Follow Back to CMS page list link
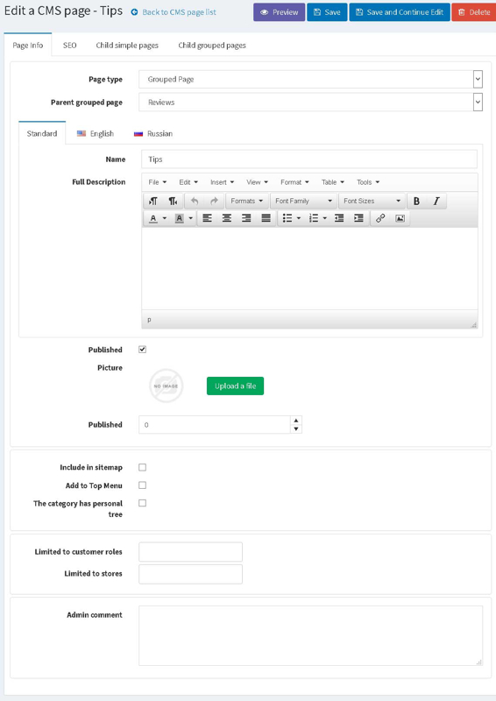The width and height of the screenshot is (496, 701). click(x=179, y=12)
